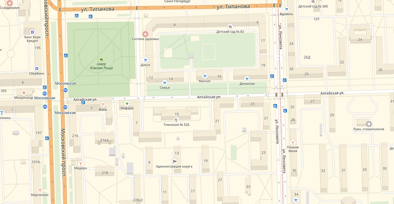Select the Руян, стоматология label
The width and height of the screenshot is (394, 204).
coord(369,129)
